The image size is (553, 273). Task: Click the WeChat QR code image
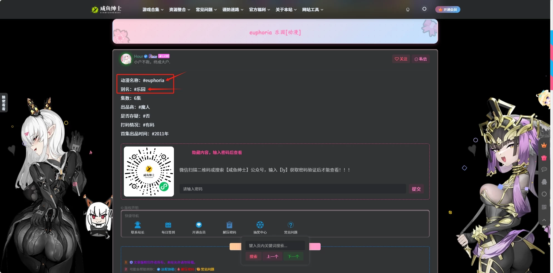tap(149, 172)
